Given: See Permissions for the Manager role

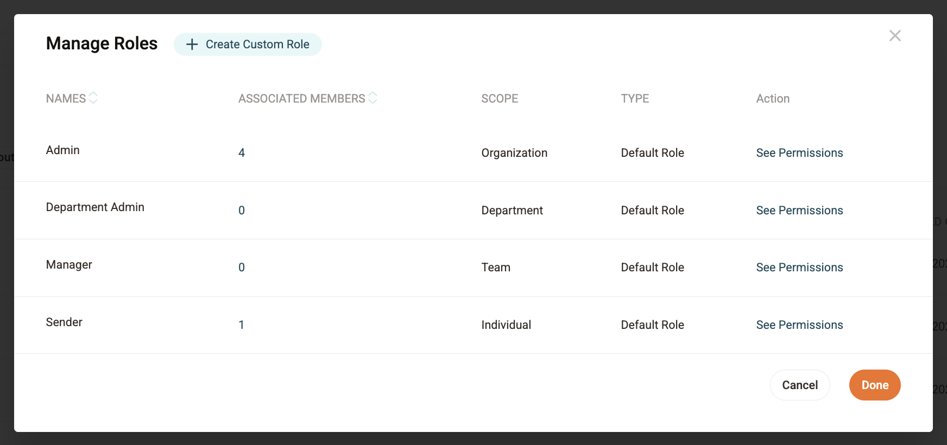Looking at the screenshot, I should 799,268.
